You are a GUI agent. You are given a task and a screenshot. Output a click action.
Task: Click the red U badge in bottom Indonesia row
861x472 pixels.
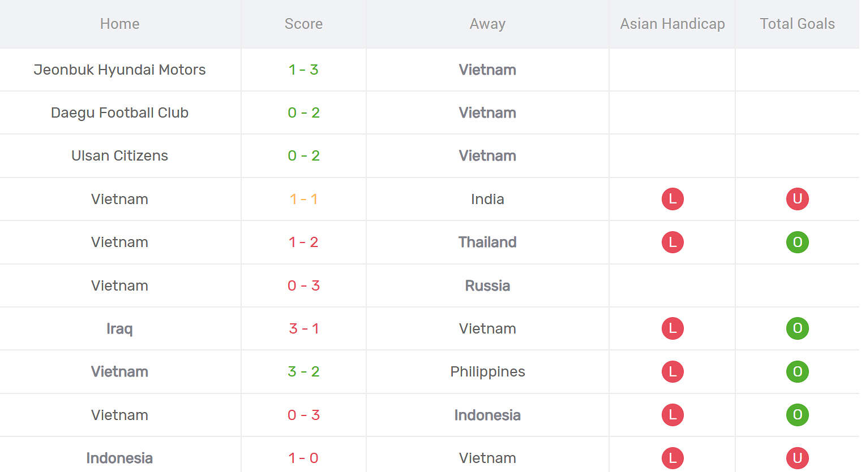(797, 458)
